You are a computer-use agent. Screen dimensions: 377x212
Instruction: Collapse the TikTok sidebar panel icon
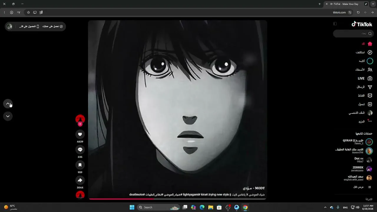tap(335, 24)
